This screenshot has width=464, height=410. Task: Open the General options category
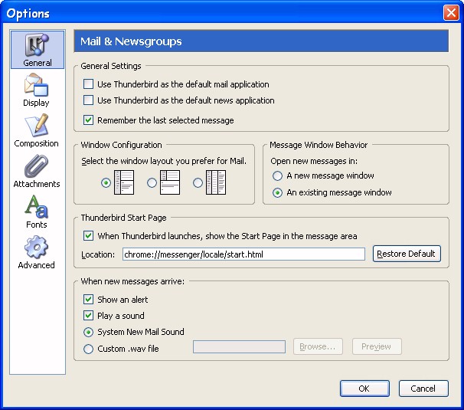pos(38,50)
